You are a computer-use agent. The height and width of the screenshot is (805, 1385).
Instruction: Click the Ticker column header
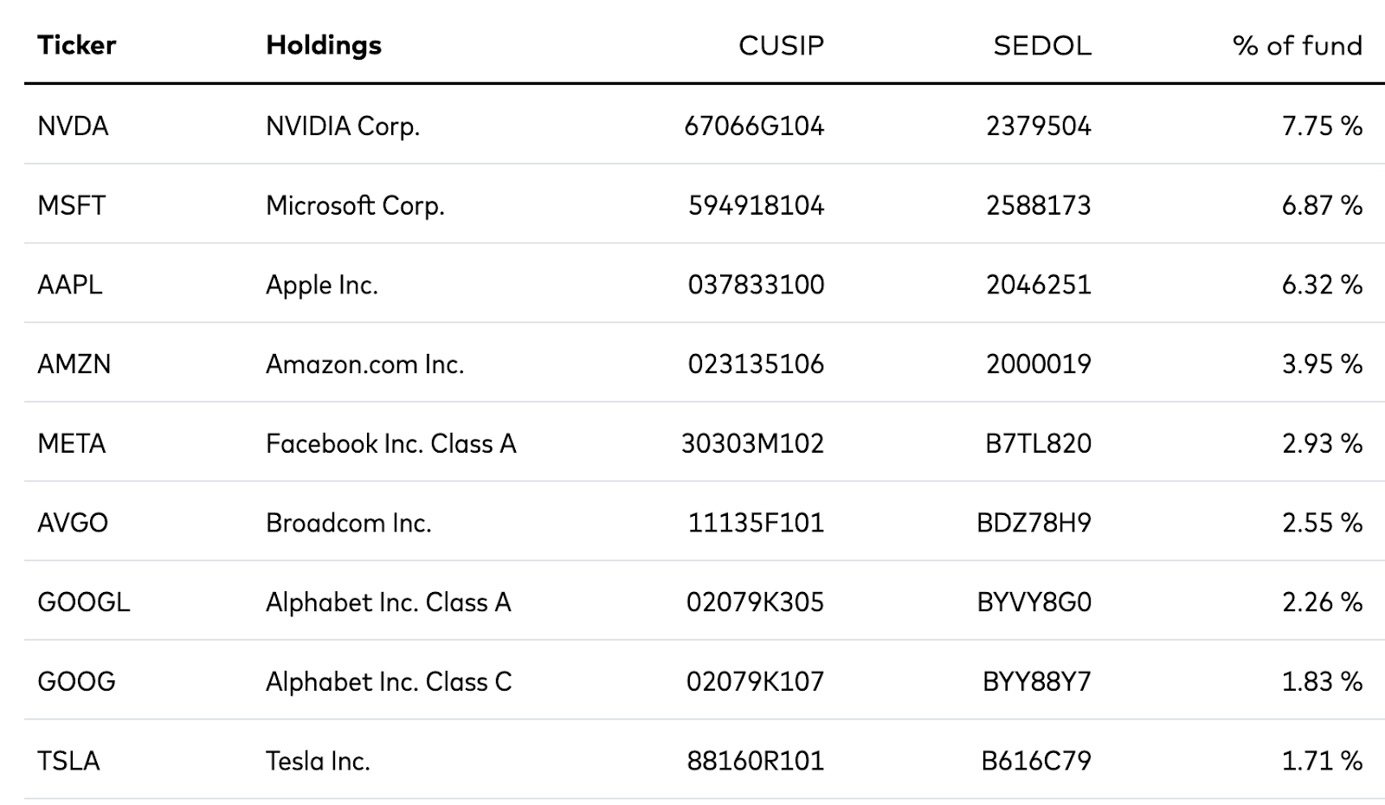[76, 45]
